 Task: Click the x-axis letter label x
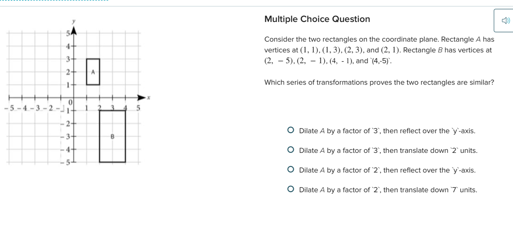149,98
